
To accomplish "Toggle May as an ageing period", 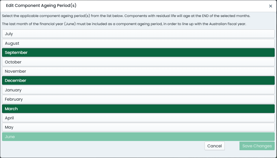I will (x=138, y=127).
